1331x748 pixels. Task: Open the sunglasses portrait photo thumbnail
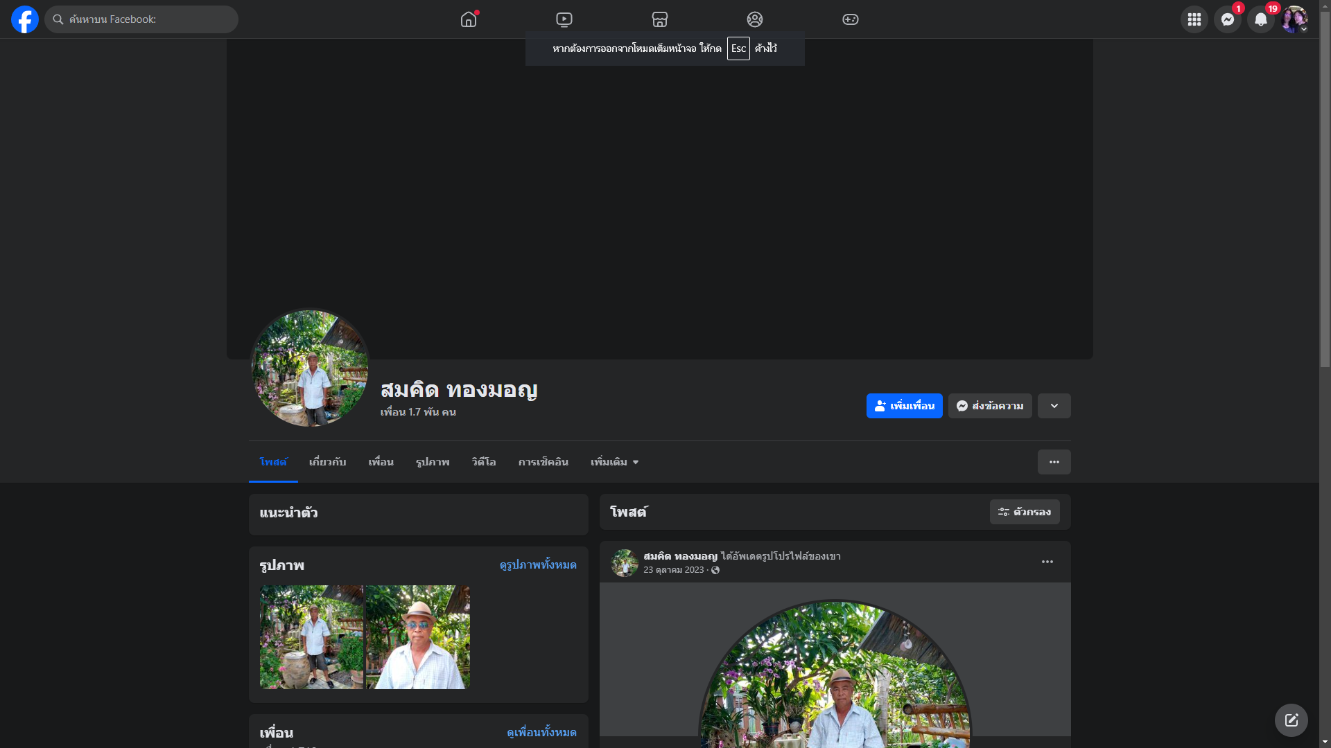(x=417, y=637)
